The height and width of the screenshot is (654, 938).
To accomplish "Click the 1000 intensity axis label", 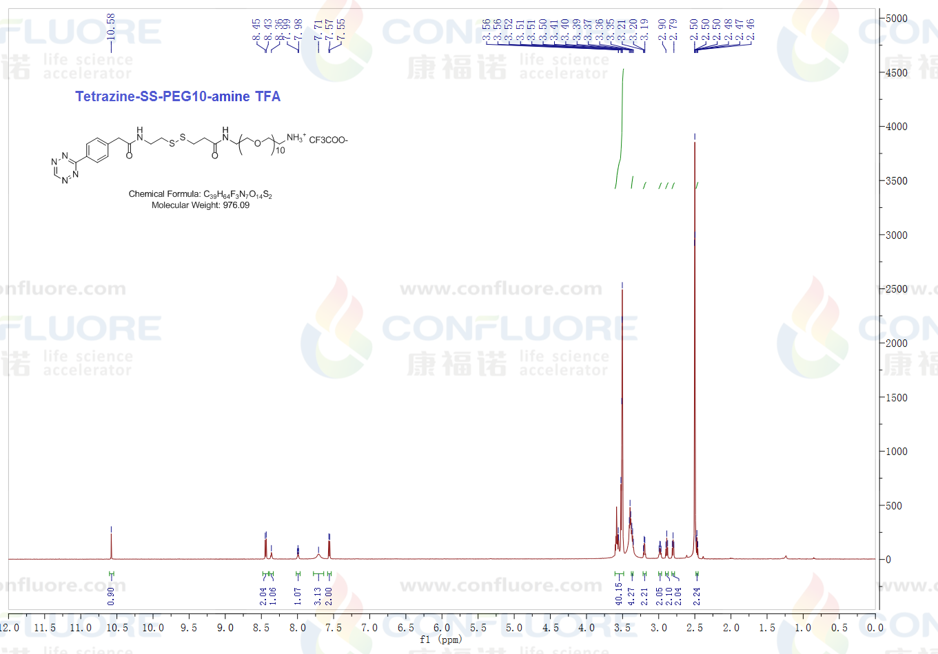I will tap(897, 452).
